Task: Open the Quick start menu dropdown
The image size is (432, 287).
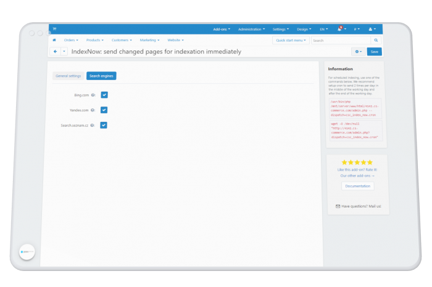Action: (x=291, y=41)
